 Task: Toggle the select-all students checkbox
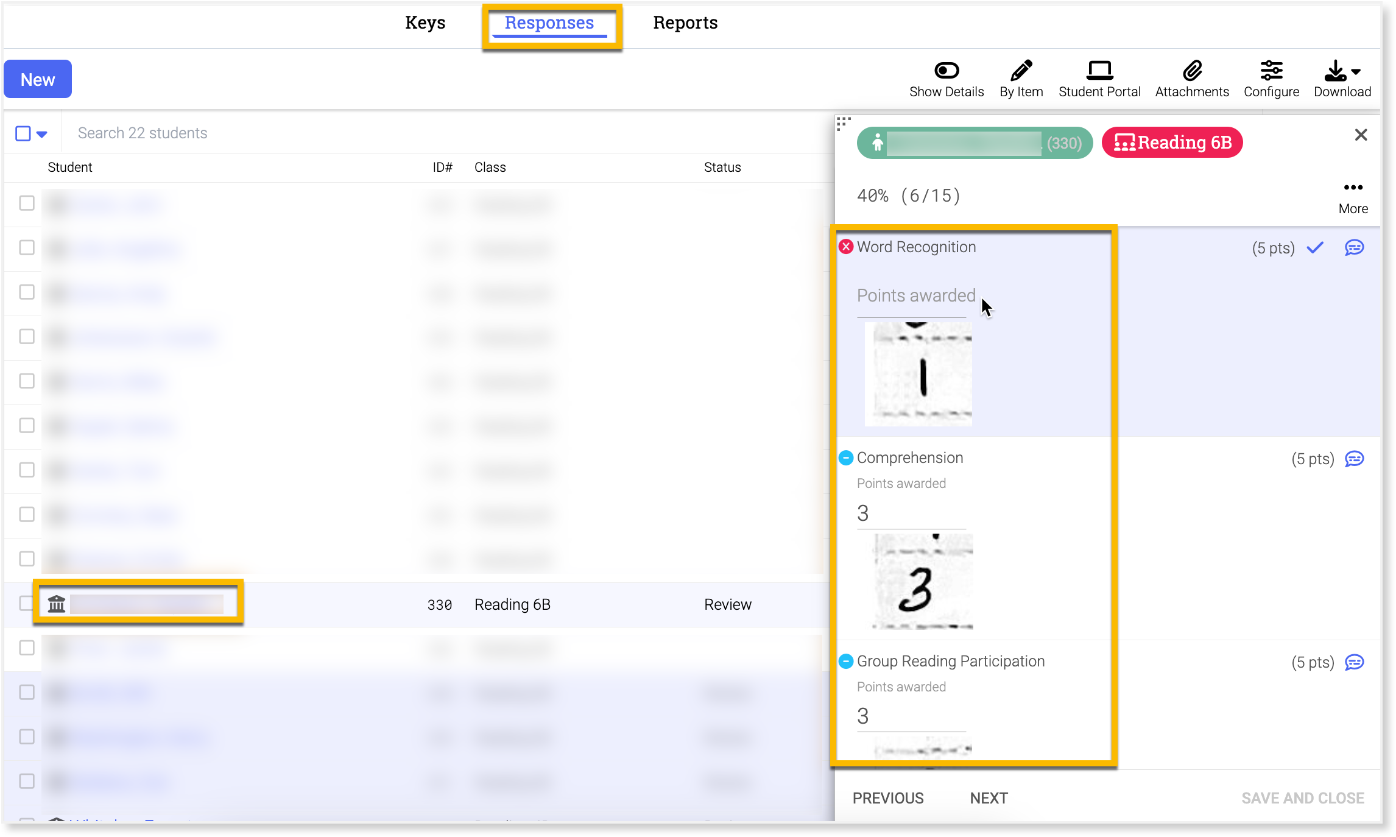(x=23, y=133)
